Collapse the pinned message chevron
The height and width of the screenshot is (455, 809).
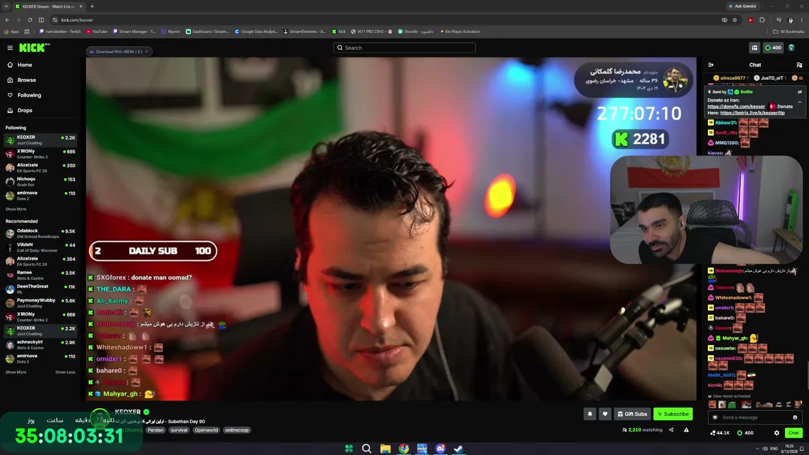800,102
